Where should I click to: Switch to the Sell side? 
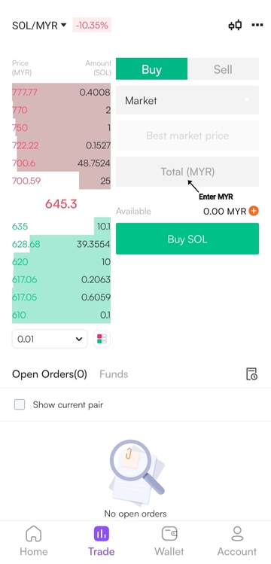(223, 69)
